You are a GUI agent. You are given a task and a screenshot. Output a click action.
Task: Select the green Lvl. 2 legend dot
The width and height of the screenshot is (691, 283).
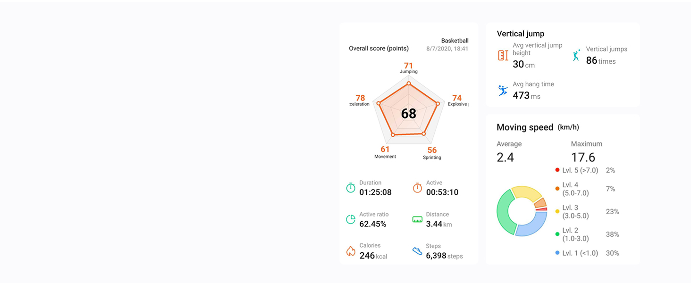557,234
